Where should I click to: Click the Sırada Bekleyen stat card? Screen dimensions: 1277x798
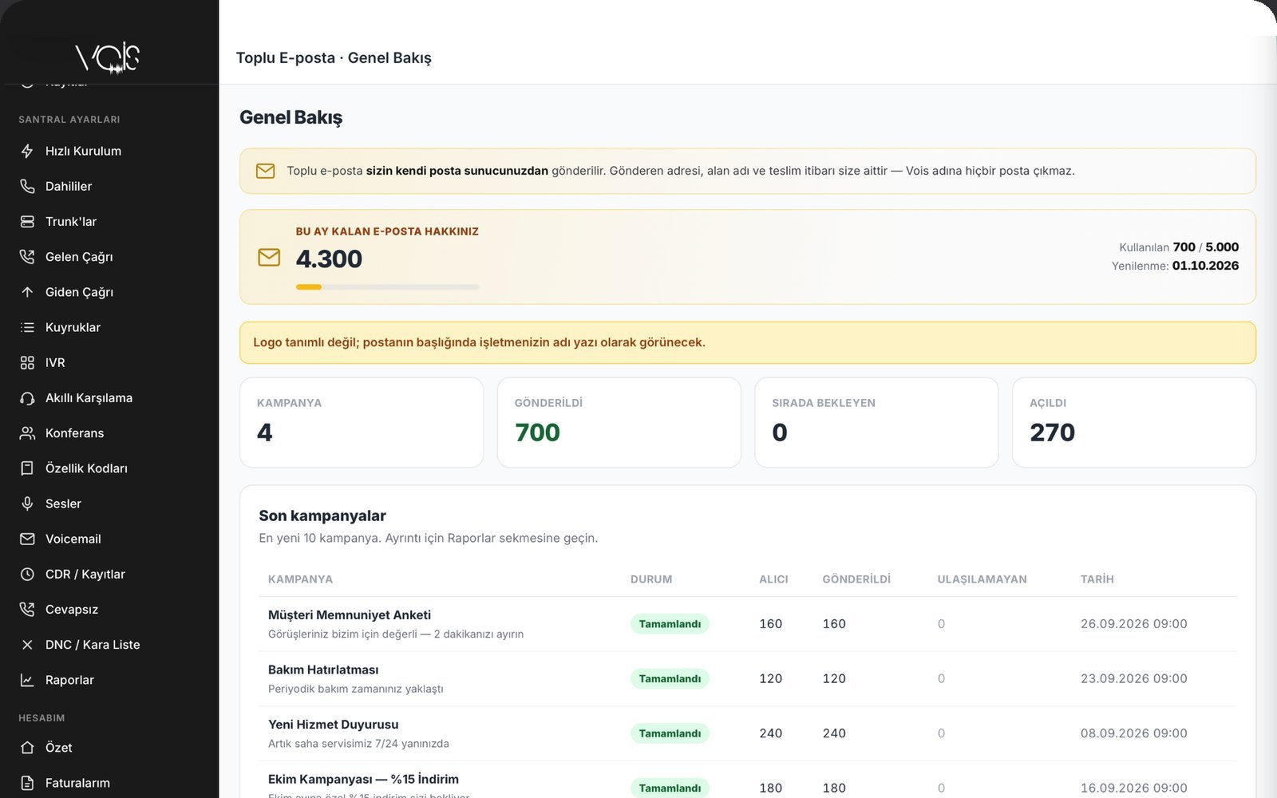click(876, 422)
